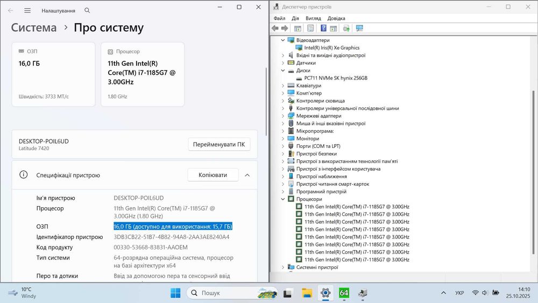Click the Settings back arrow
The image size is (538, 303).
coord(11,11)
